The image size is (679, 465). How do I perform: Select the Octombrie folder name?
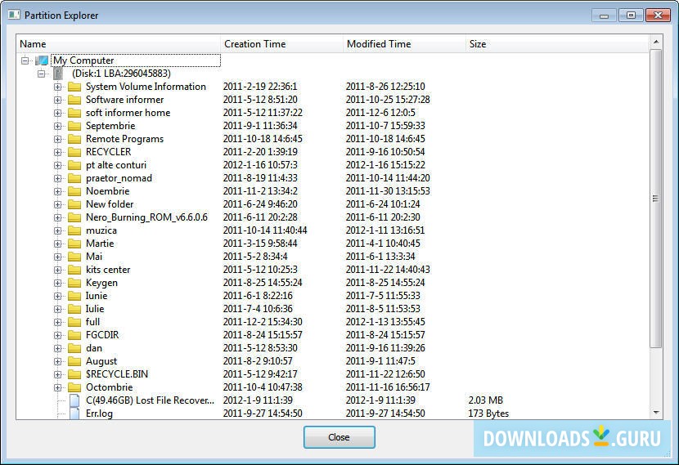pyautogui.click(x=109, y=387)
